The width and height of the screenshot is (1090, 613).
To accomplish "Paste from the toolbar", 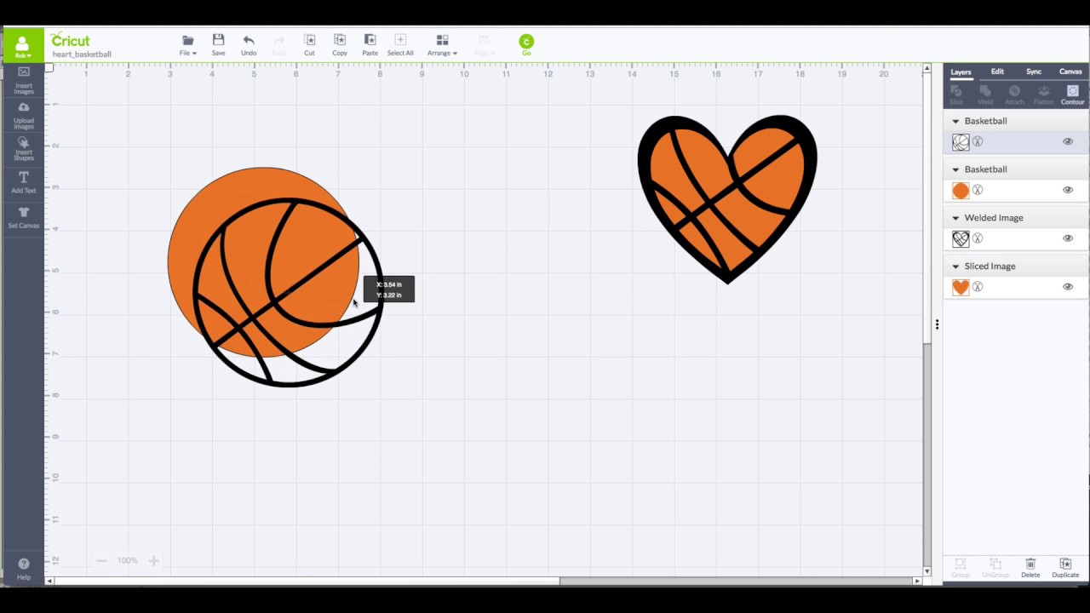I will click(370, 45).
